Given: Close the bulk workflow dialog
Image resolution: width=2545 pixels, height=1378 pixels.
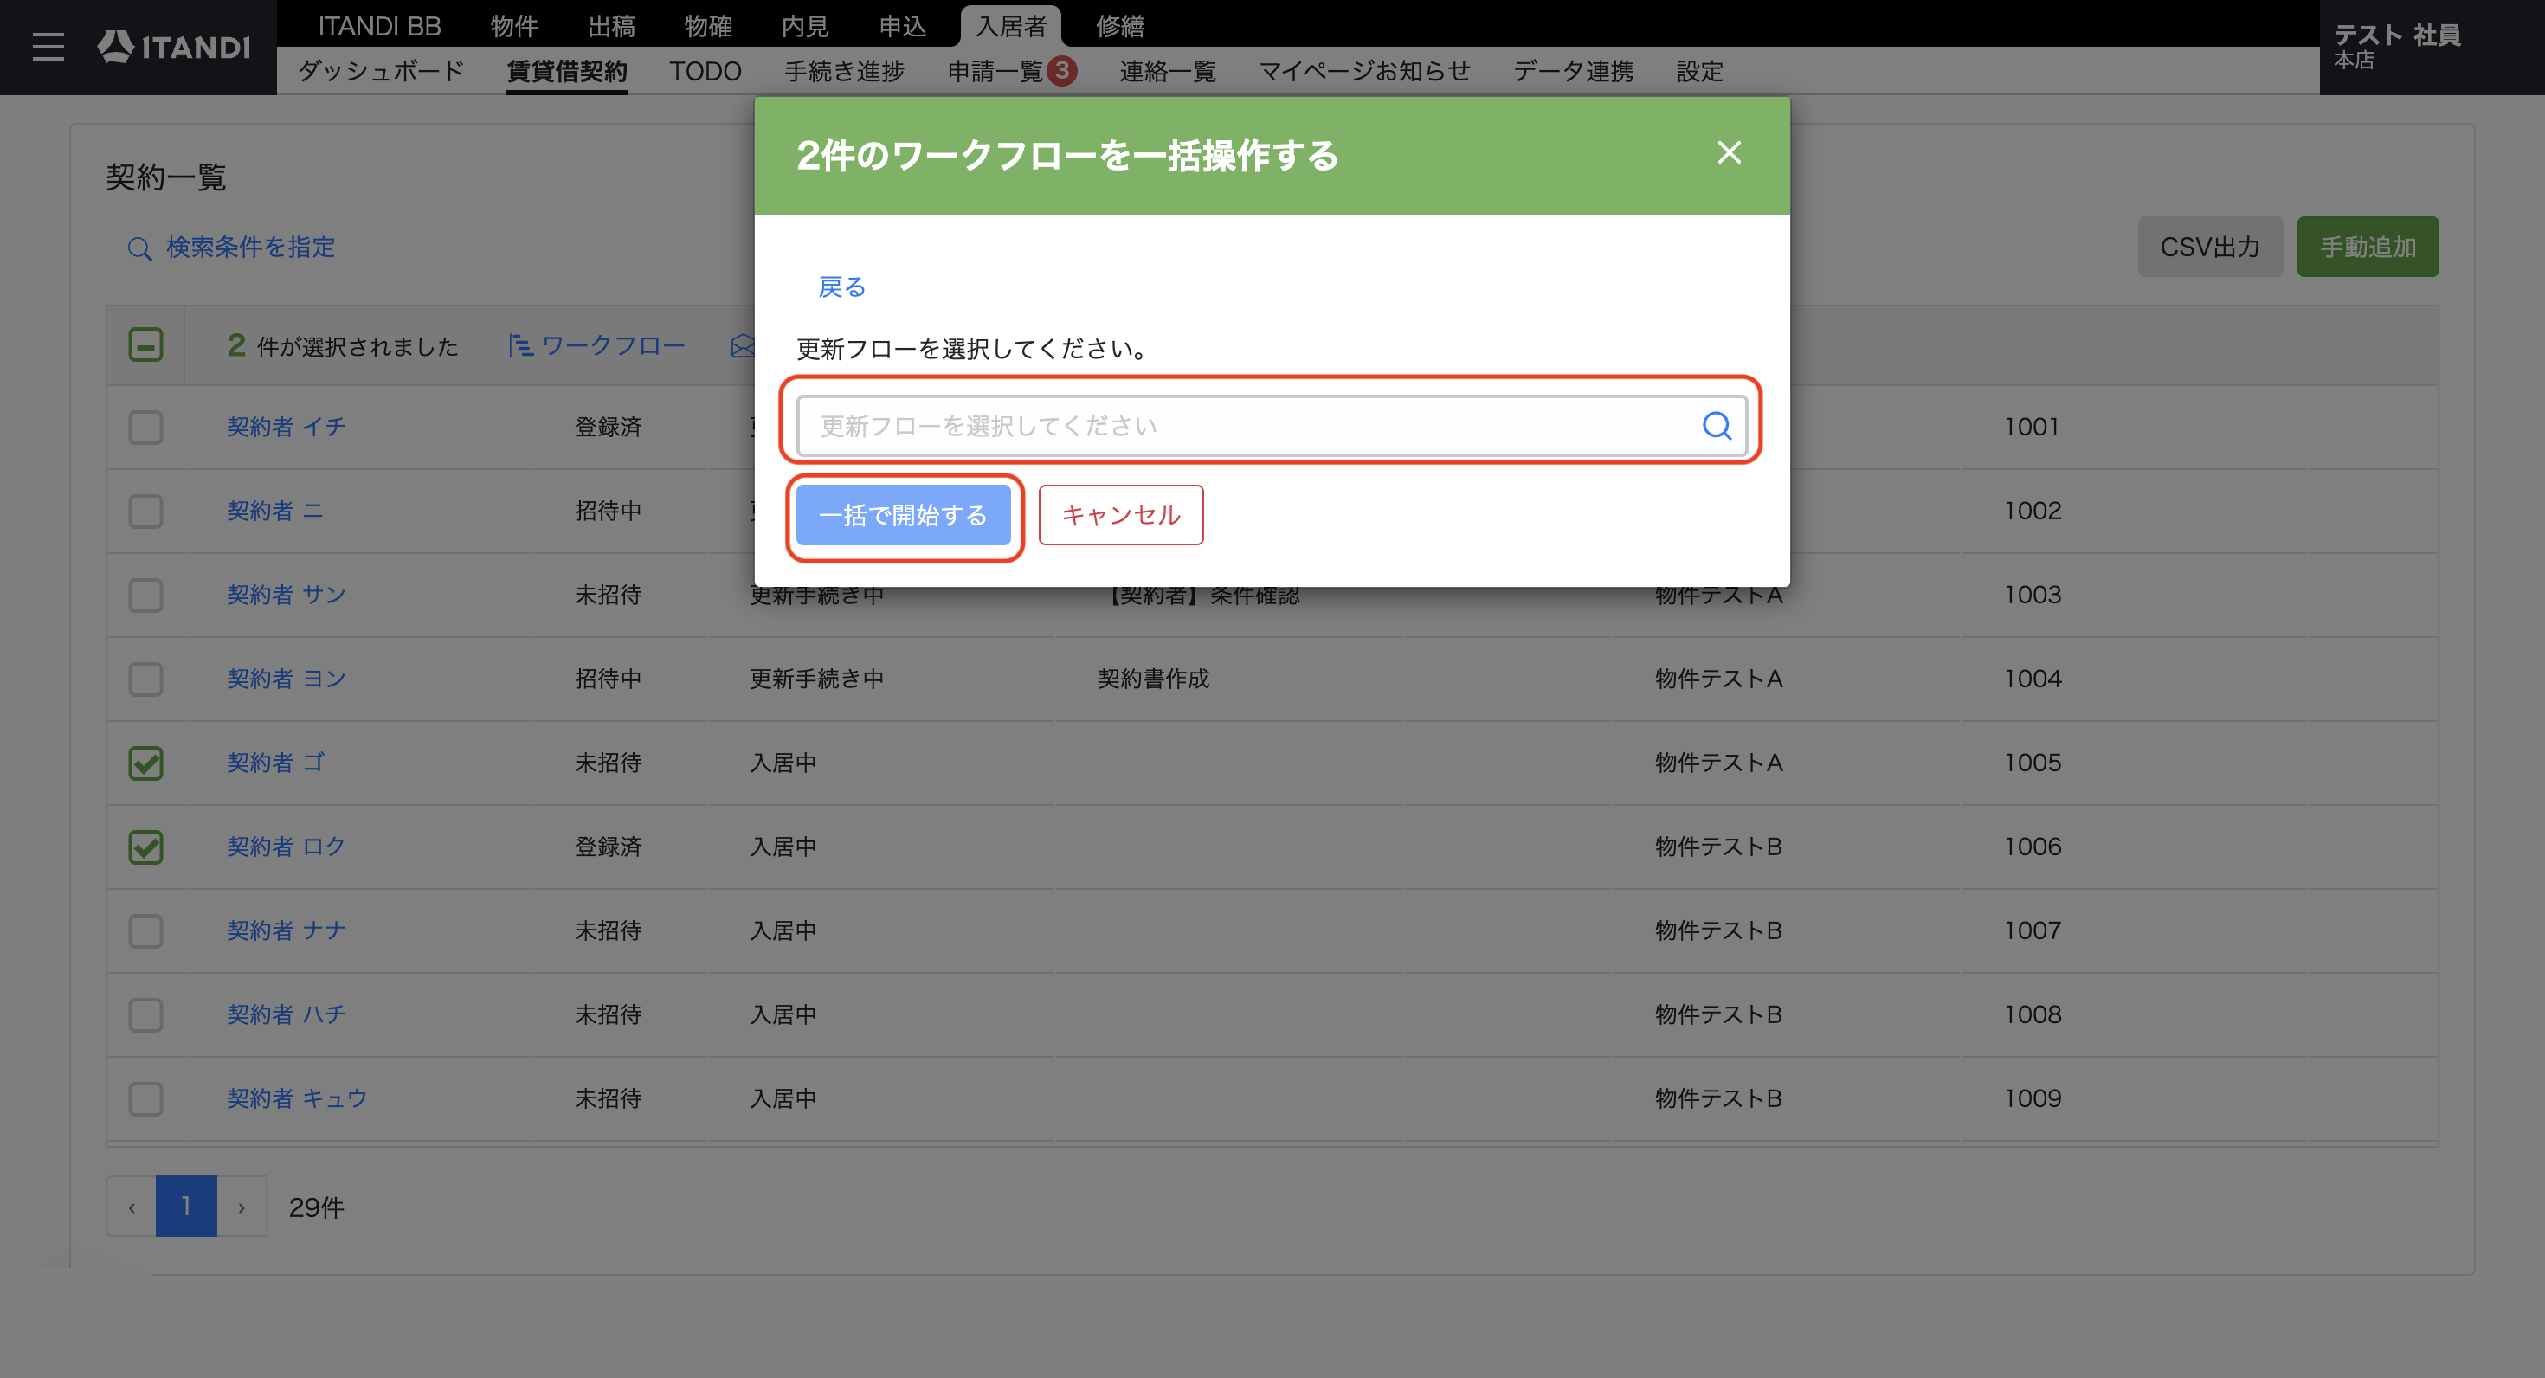Looking at the screenshot, I should coord(1729,153).
